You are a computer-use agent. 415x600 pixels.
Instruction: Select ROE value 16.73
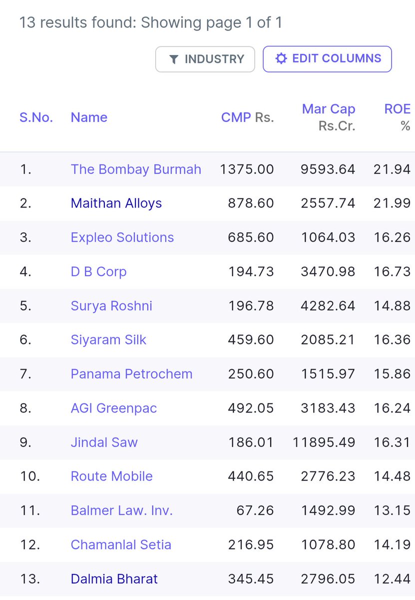(392, 271)
